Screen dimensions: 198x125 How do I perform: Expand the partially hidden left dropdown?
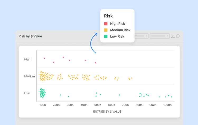tap(142, 36)
